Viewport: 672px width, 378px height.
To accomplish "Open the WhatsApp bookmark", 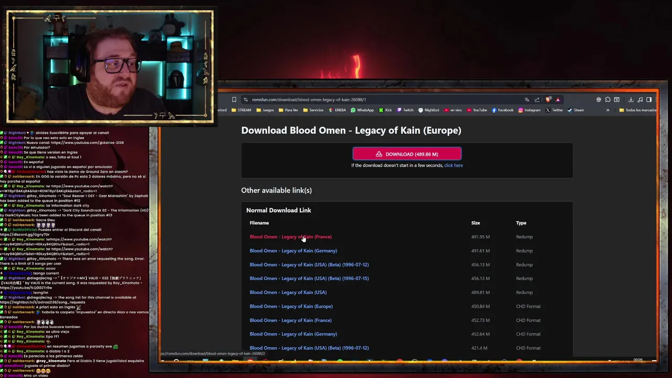I will pos(362,110).
